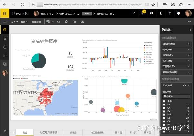Enter full screen mode with arrows icon
Image resolution: width=194 pixels, height=136 pixels.
(133, 13)
